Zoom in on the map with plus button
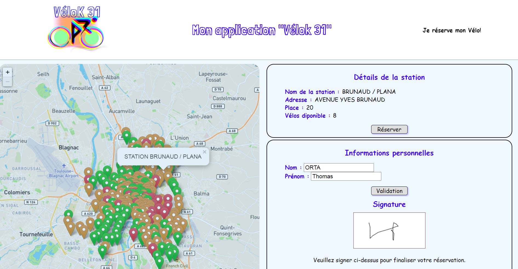Screen dimensions: 518x269 [8, 72]
